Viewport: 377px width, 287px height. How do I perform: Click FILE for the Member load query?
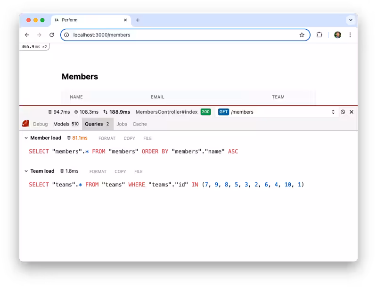148,138
